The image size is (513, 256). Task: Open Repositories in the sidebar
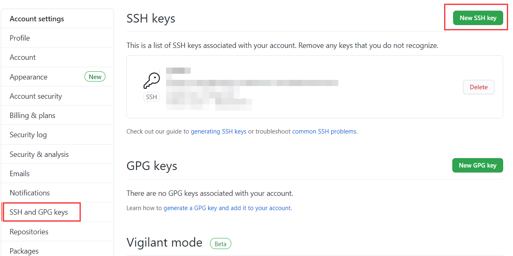(29, 232)
